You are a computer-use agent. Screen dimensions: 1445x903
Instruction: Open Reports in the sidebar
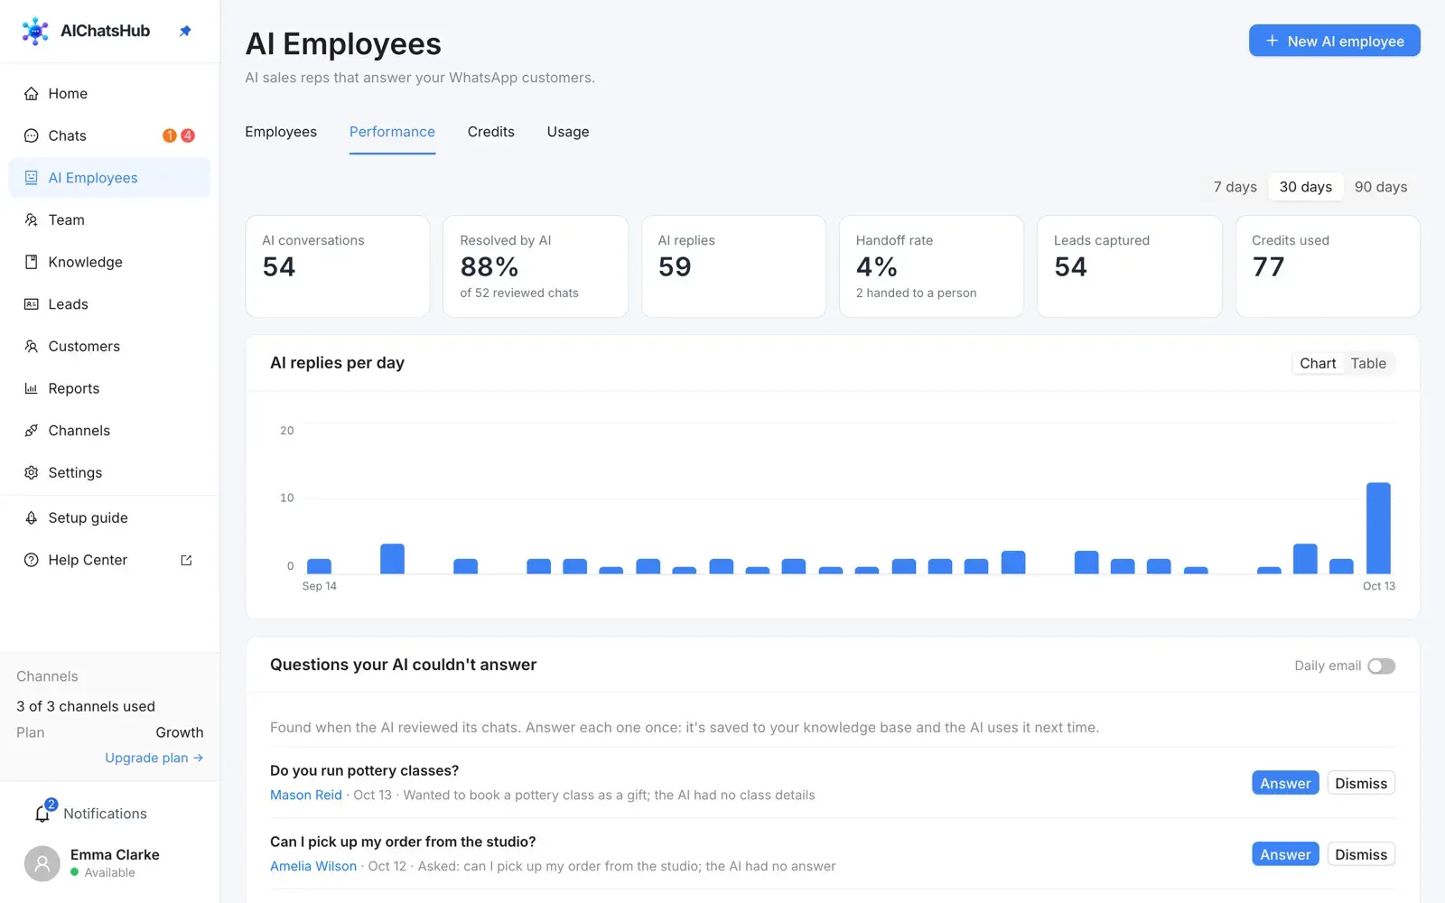click(x=109, y=388)
